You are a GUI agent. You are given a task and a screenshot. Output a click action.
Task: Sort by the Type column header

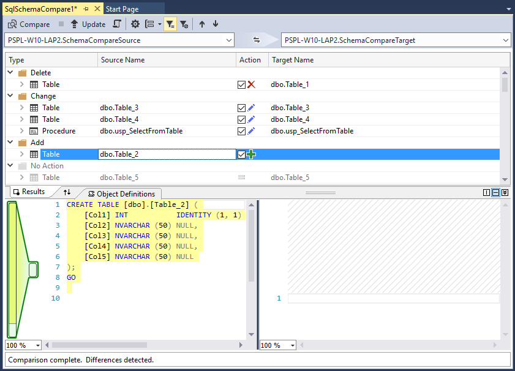(x=51, y=60)
